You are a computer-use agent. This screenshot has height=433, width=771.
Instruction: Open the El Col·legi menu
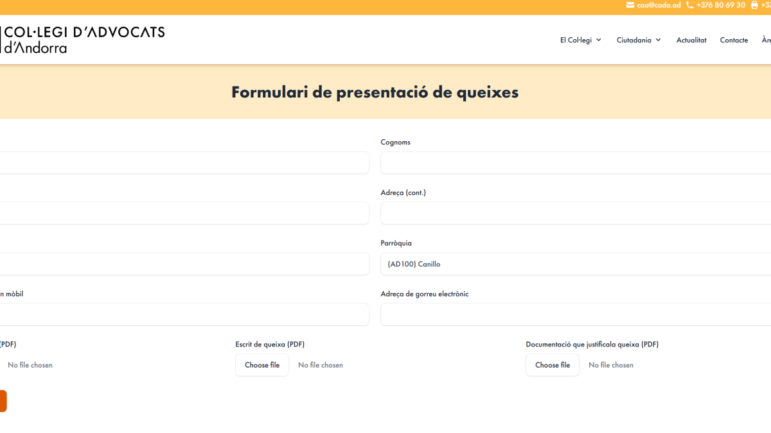581,40
